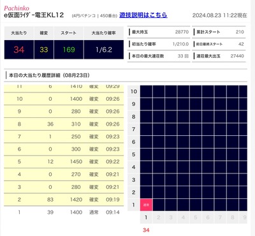The height and width of the screenshot is (236, 255).
Task: Click the 初当たり確率 value 1/210.0
Action: [180, 44]
